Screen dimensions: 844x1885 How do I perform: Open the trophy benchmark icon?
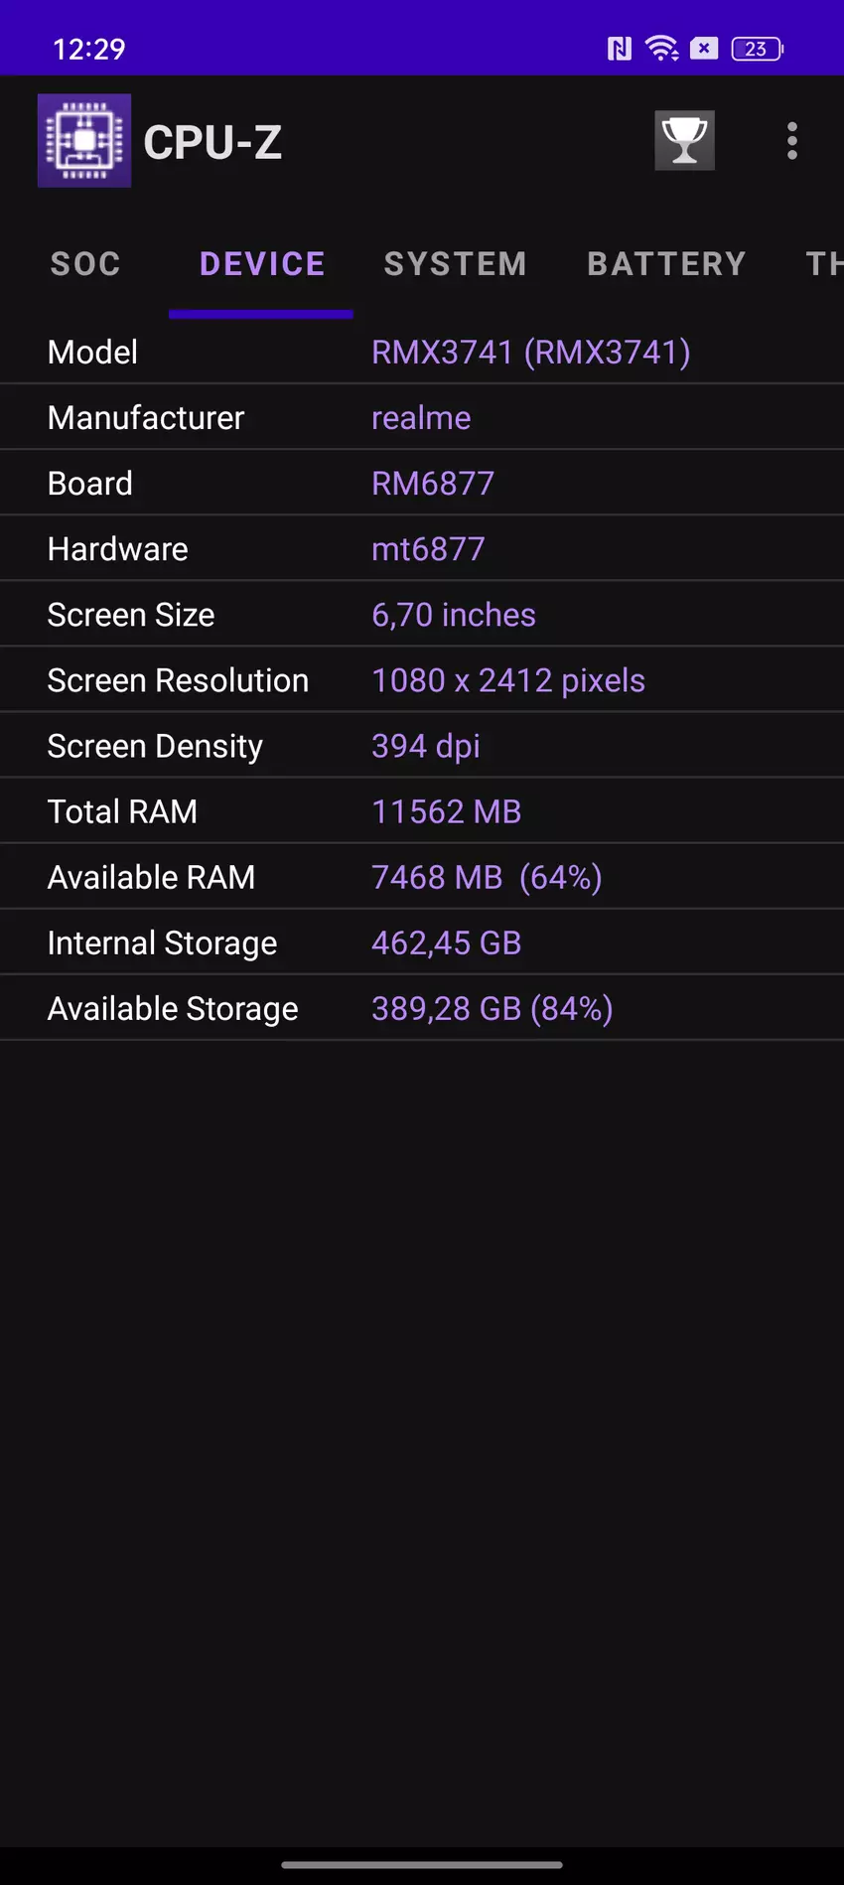pos(684,141)
